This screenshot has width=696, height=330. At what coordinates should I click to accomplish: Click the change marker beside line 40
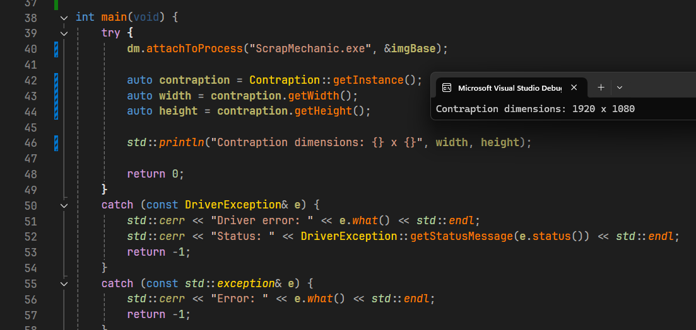(57, 48)
